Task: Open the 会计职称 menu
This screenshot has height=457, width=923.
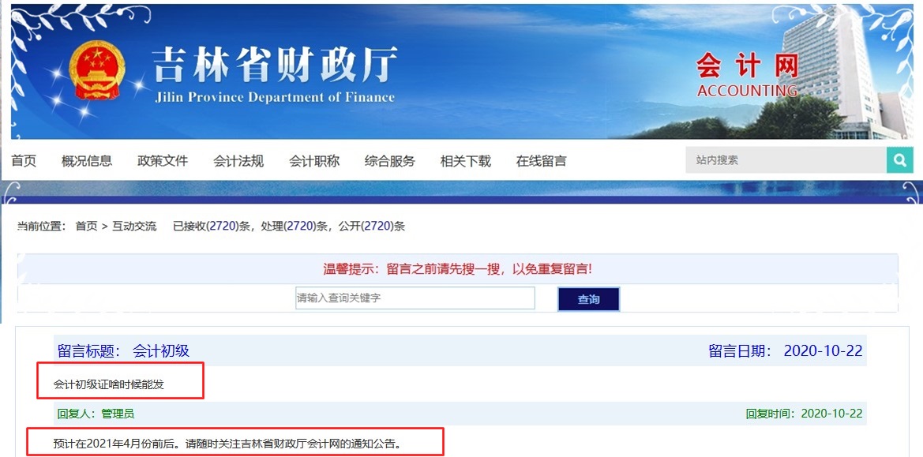Action: pyautogui.click(x=314, y=161)
